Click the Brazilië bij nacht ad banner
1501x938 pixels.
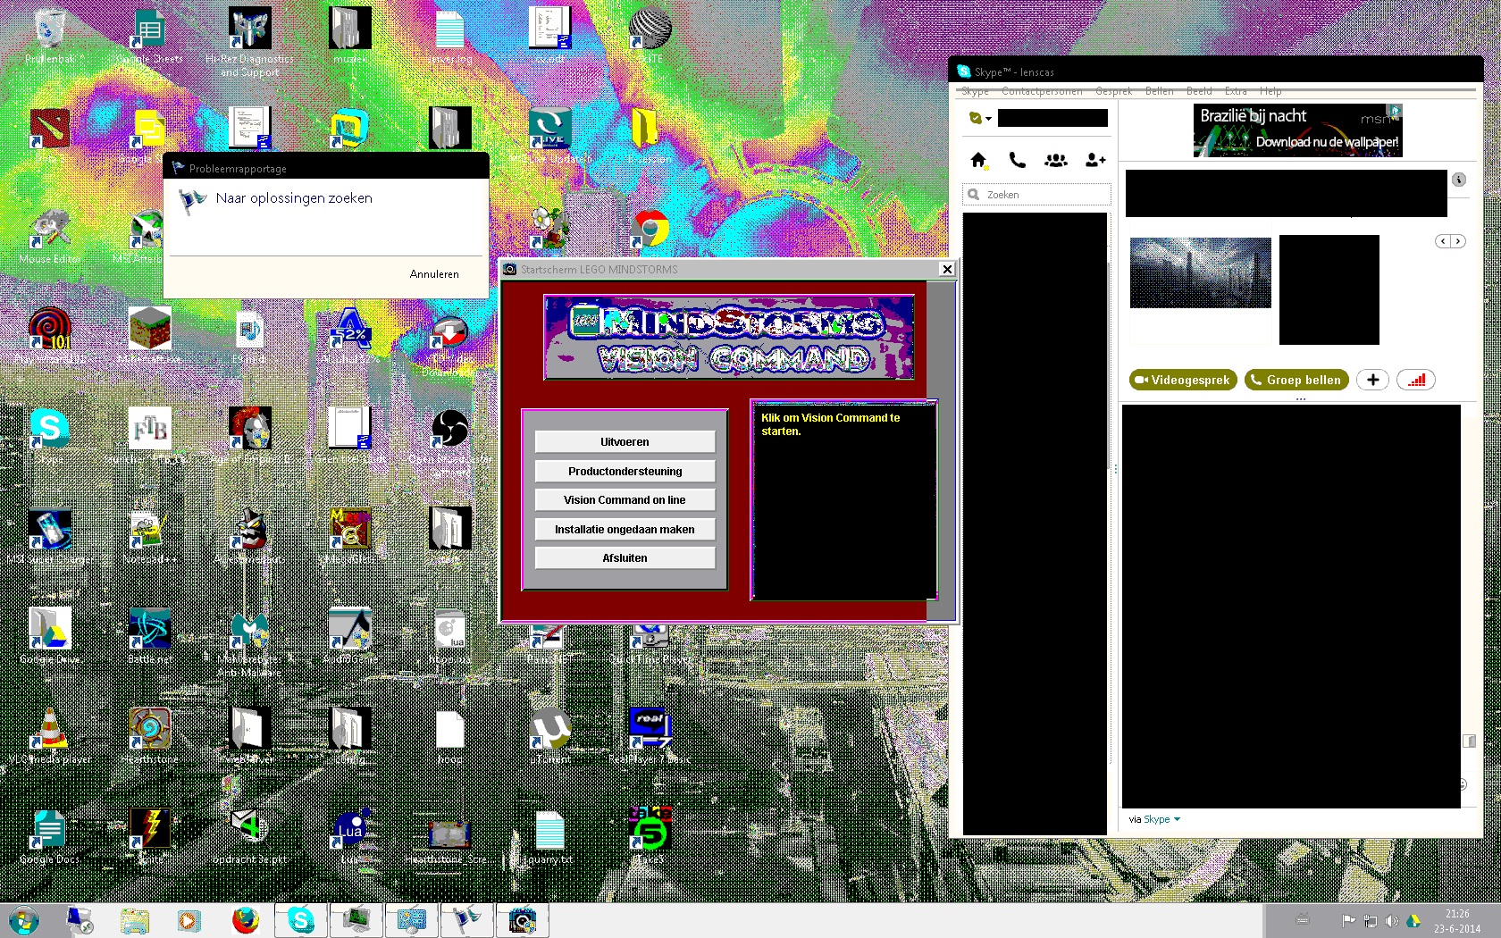(x=1297, y=130)
